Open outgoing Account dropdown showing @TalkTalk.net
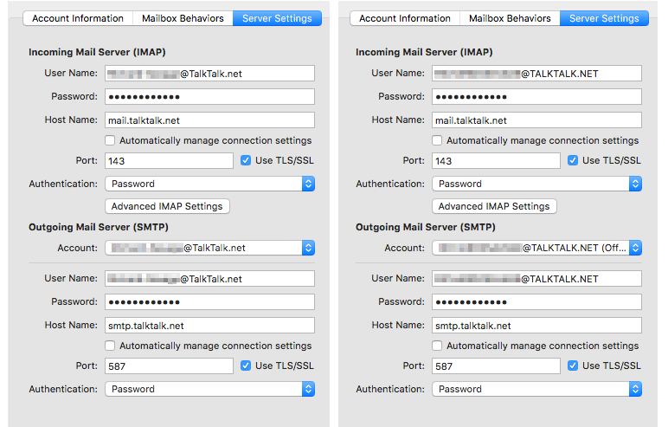 [x=209, y=248]
